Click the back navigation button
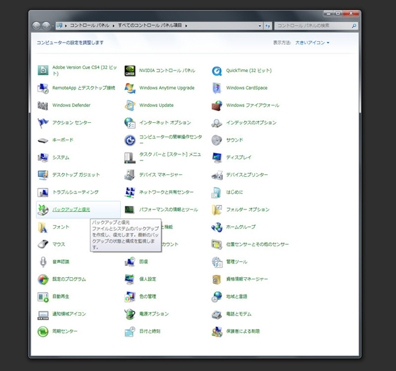396x371 pixels. pyautogui.click(x=36, y=26)
